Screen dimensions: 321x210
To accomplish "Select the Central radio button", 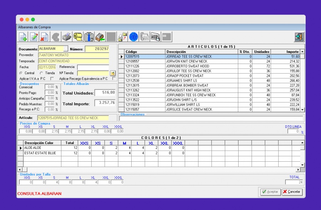I will 21,73.
